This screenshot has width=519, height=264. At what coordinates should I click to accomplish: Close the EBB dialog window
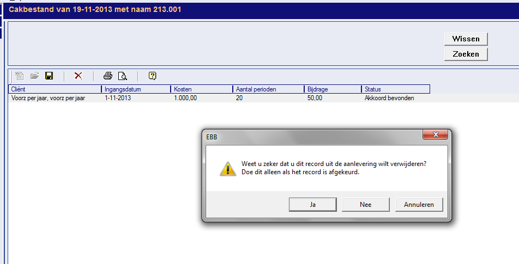436,136
